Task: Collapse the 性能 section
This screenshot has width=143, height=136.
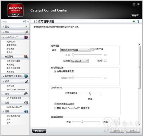Action: point(3,103)
